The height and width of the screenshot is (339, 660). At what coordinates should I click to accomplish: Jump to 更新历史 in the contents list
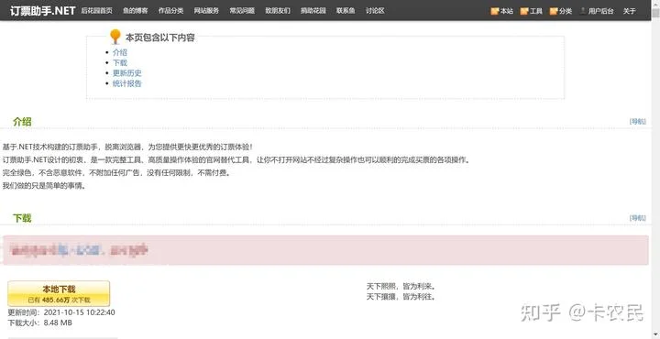(127, 73)
